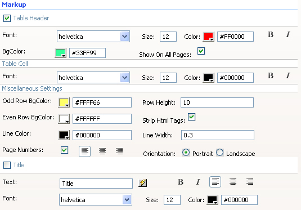Click the #FFFFFF Even Row field
Image resolution: width=301 pixels, height=210 pixels.
[x=102, y=119]
